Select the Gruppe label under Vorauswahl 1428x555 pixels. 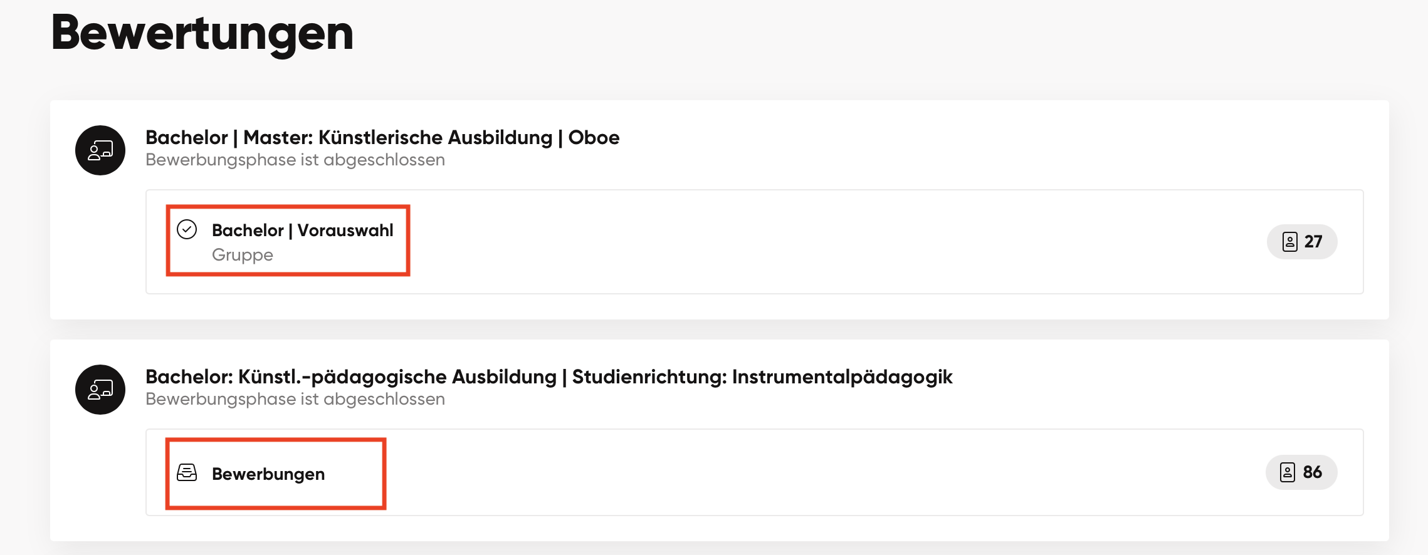243,255
